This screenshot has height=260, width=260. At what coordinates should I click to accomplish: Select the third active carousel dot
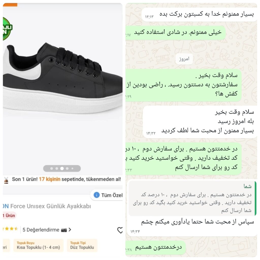tap(62, 169)
